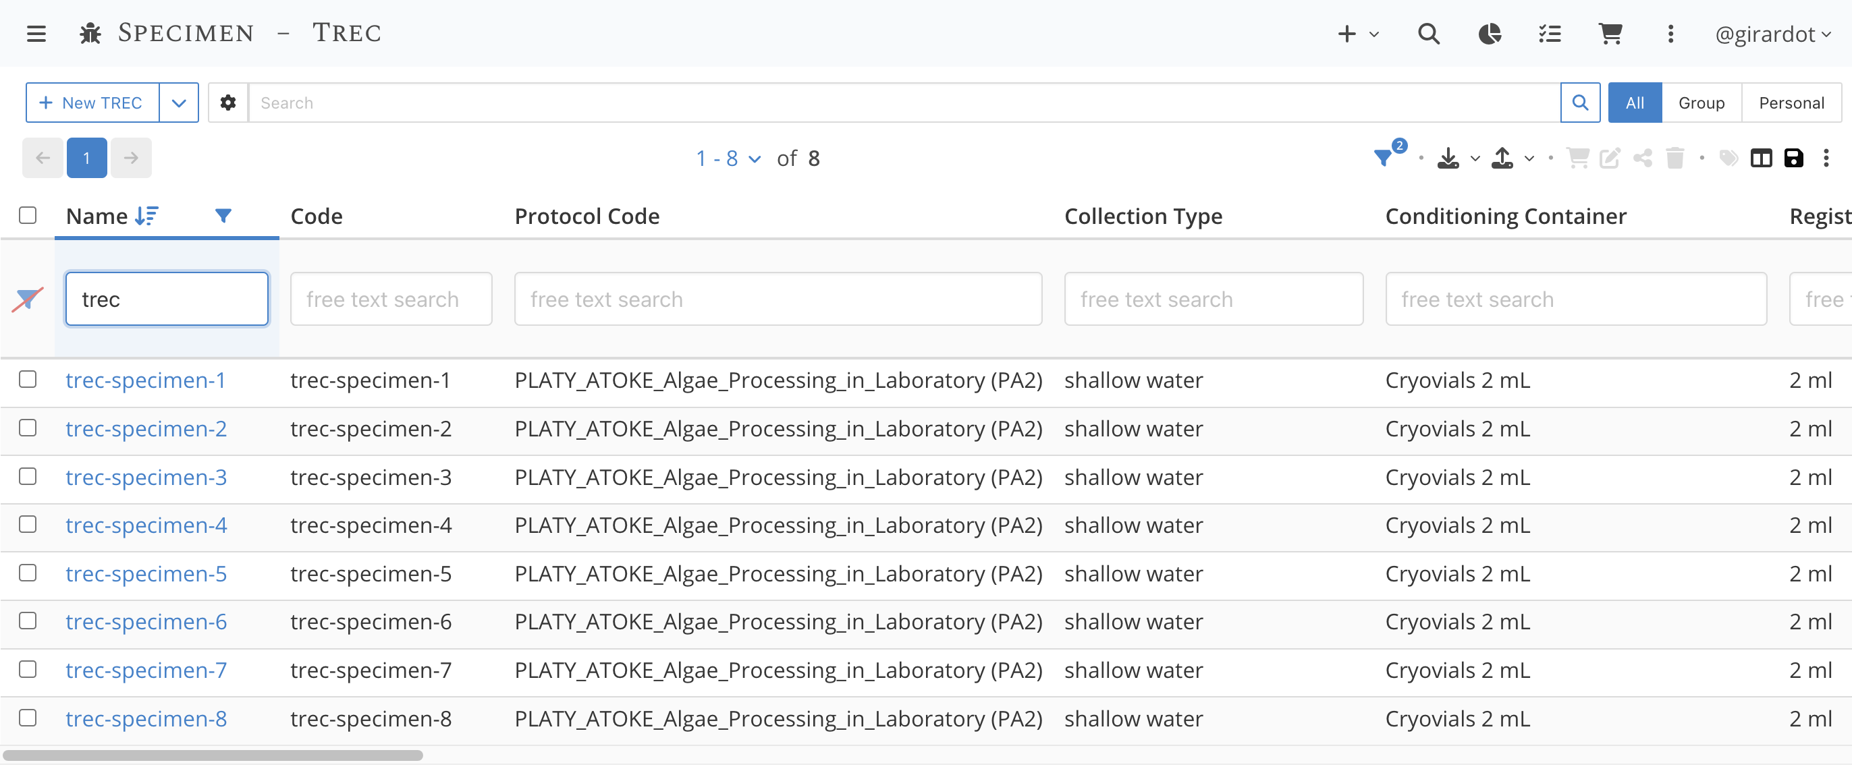Viewport: 1852px width, 773px height.
Task: Click Name column filter funnel icon
Action: coord(223,216)
